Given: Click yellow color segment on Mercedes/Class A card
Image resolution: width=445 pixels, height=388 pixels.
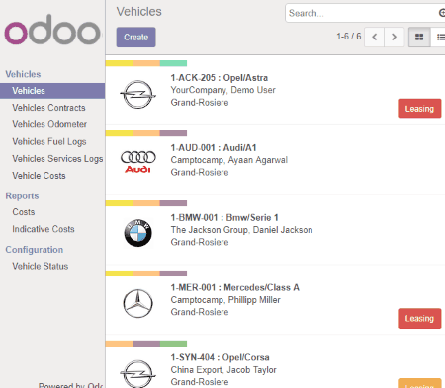Looking at the screenshot, I should coord(119,273).
